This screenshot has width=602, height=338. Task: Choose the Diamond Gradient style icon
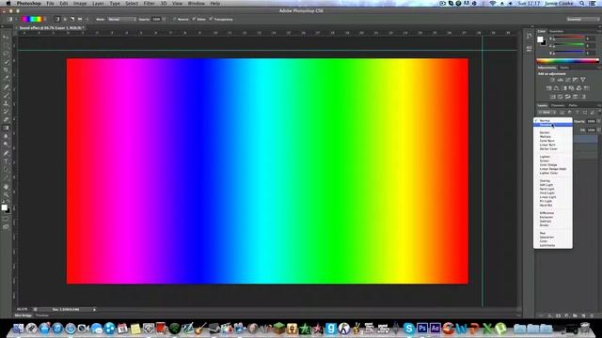click(x=87, y=19)
